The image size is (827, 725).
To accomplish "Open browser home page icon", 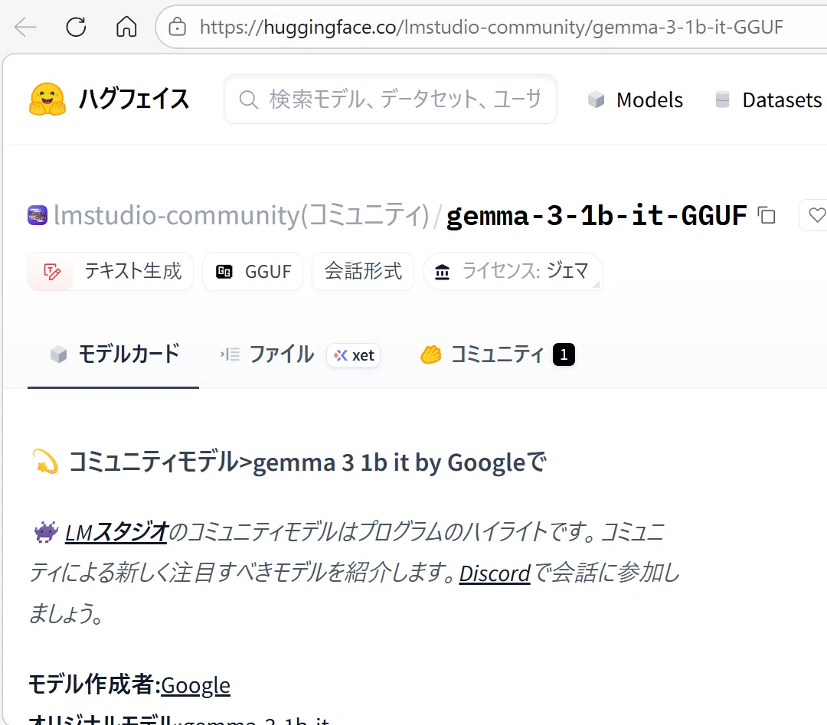I will [x=126, y=27].
